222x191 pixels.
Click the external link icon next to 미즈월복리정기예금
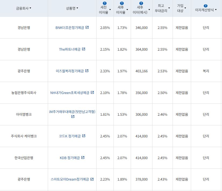[87, 71]
